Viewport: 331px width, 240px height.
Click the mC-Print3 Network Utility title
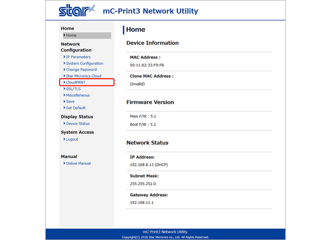pyautogui.click(x=151, y=11)
